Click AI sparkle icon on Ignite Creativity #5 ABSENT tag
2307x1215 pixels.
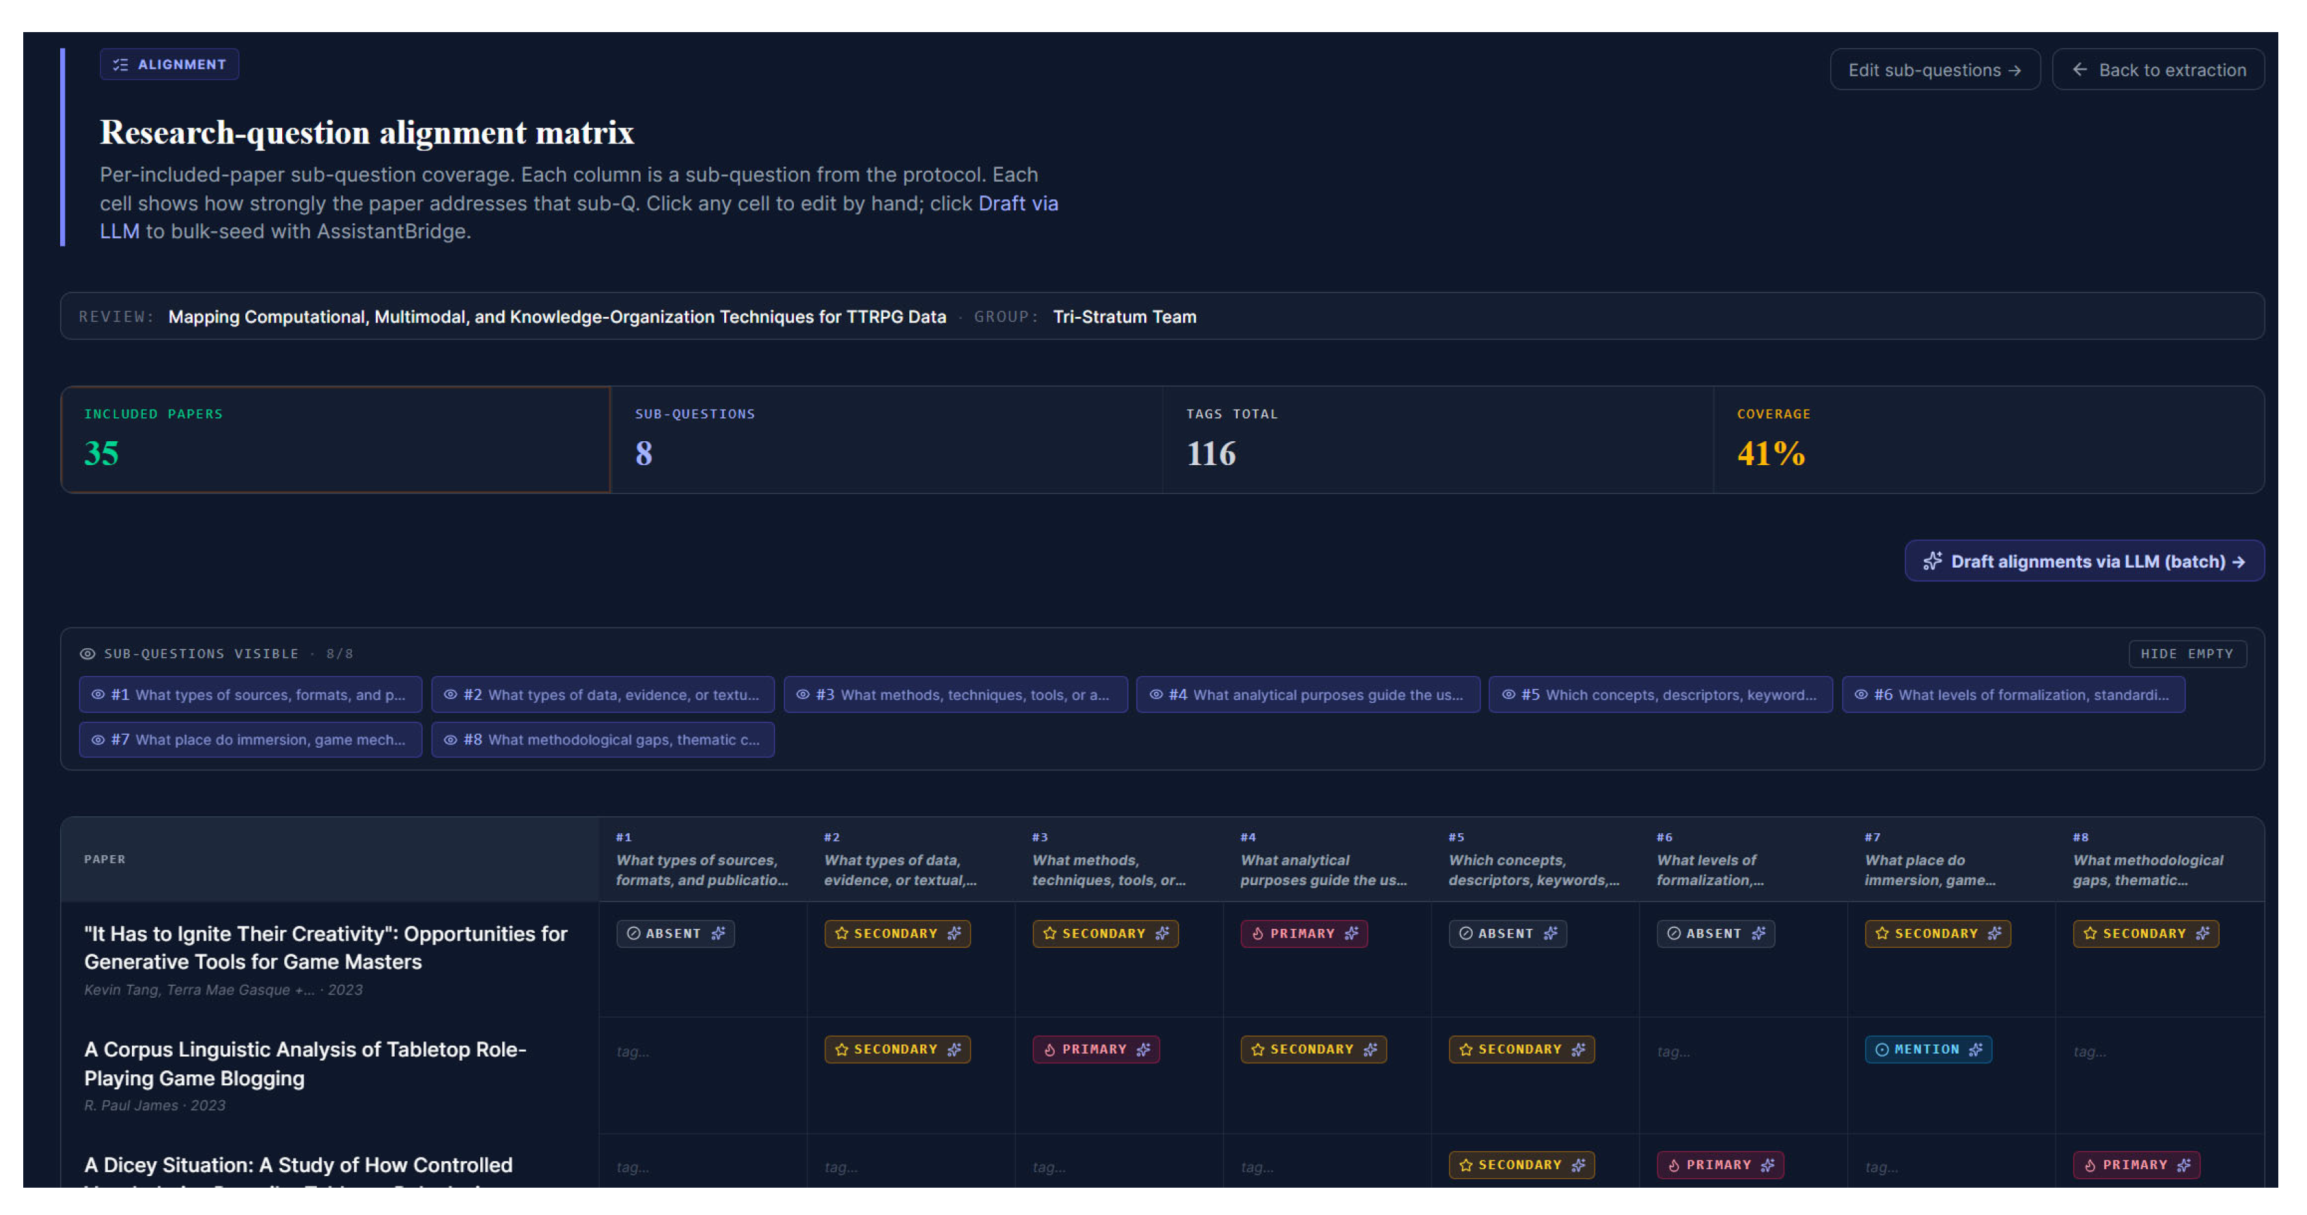click(x=1550, y=933)
